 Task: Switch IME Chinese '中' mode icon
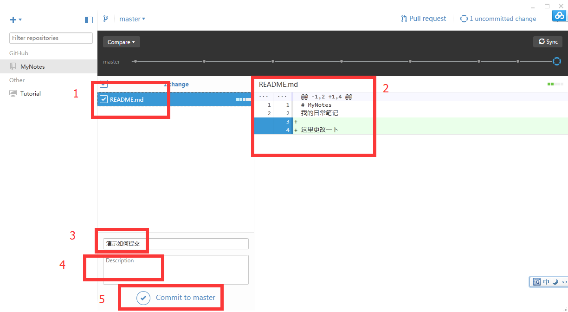tap(546, 282)
